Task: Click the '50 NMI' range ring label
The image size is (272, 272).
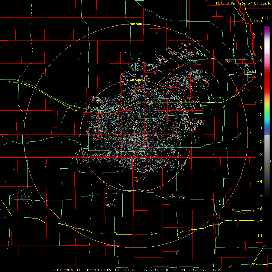Action: coord(136,80)
